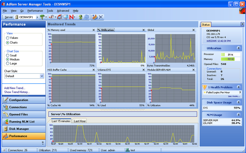Click the gray printer icon in the toolbar

coord(86,17)
